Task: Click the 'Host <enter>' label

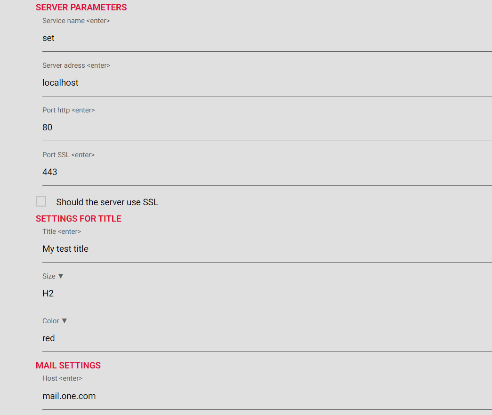Action: [62, 378]
